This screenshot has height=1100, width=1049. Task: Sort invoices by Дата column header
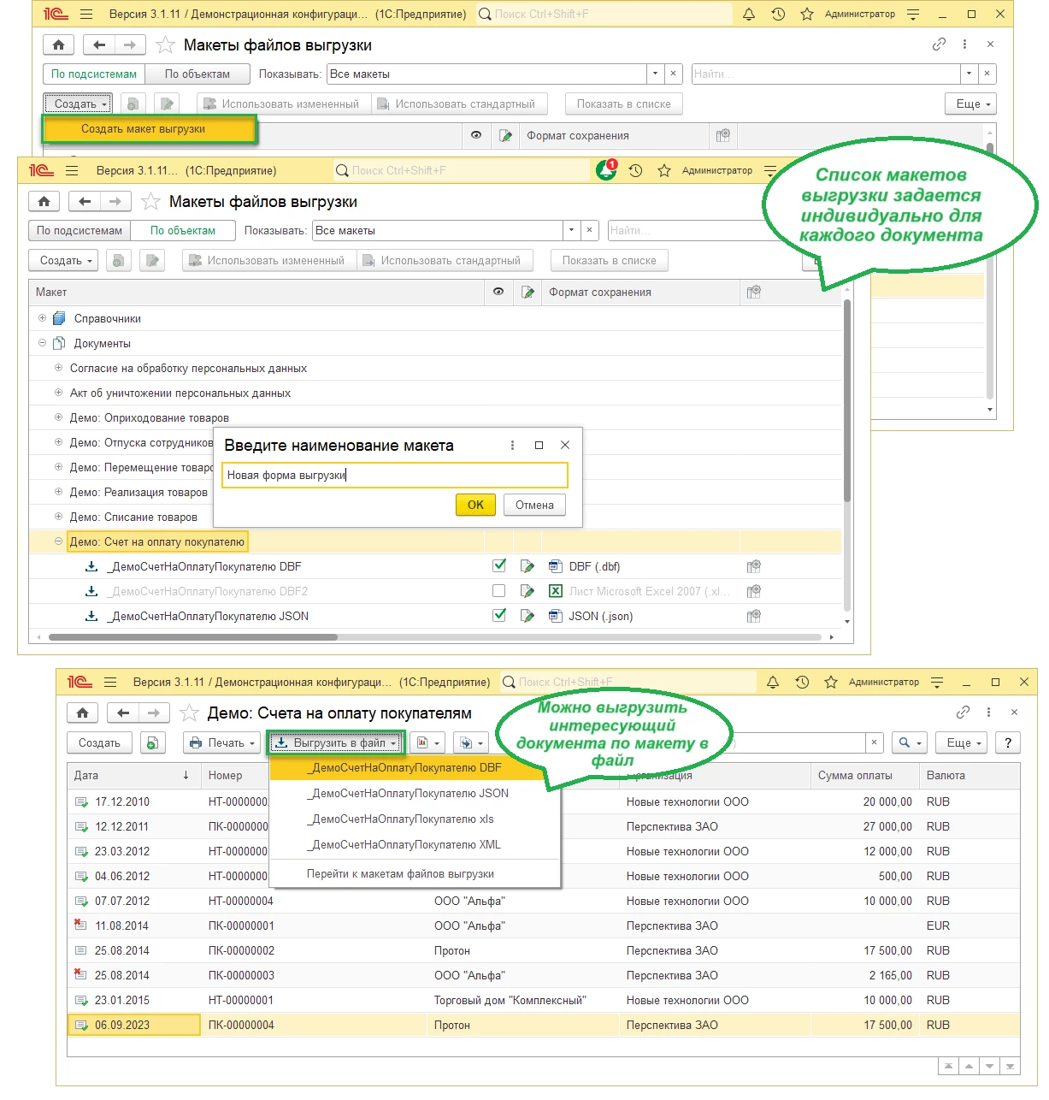[x=133, y=776]
